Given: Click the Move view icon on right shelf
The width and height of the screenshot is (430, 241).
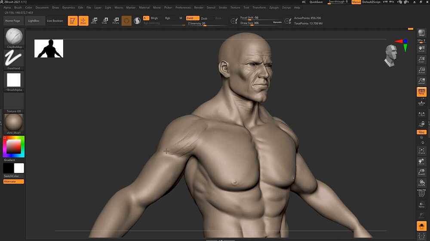Looking at the screenshot, I should tap(421, 161).
